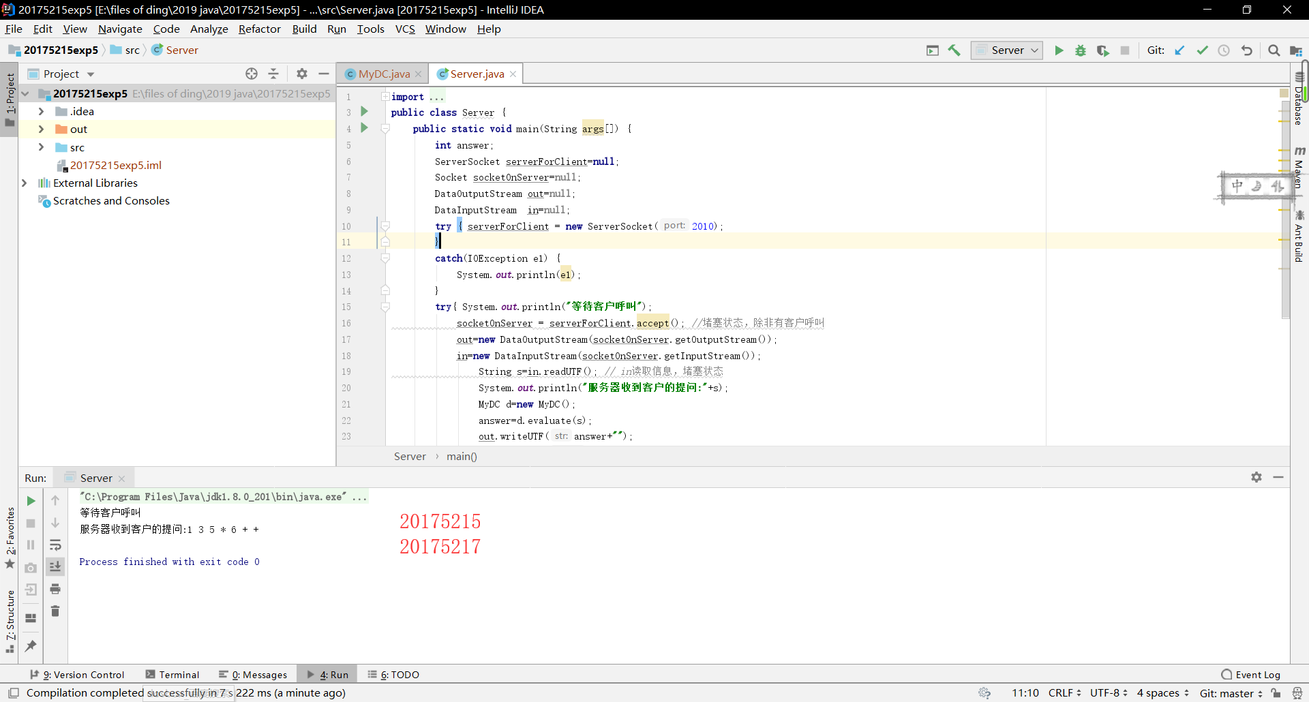Close the Server.java editor tab
This screenshot has width=1309, height=702.
click(513, 74)
